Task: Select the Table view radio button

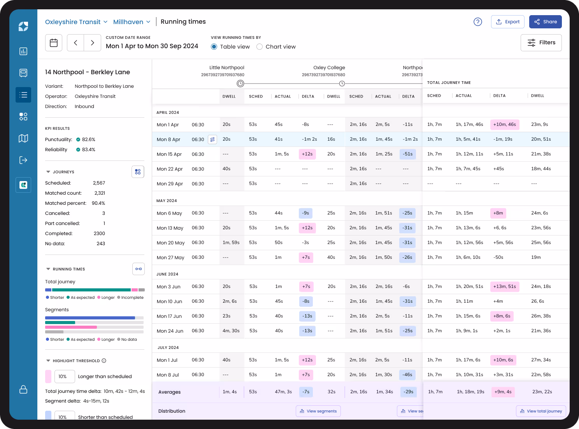Action: coord(214,46)
